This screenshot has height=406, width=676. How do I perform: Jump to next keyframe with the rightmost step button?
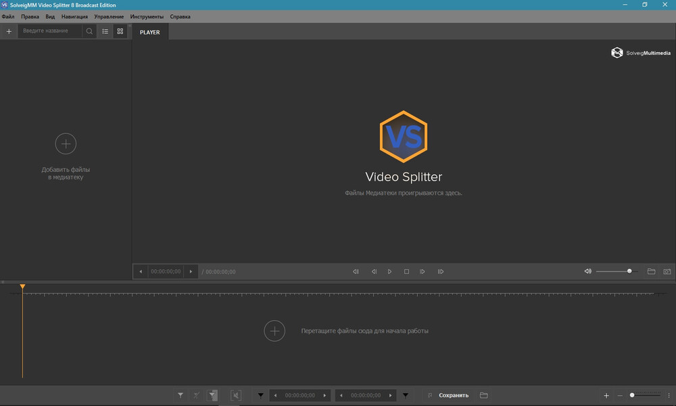point(441,271)
